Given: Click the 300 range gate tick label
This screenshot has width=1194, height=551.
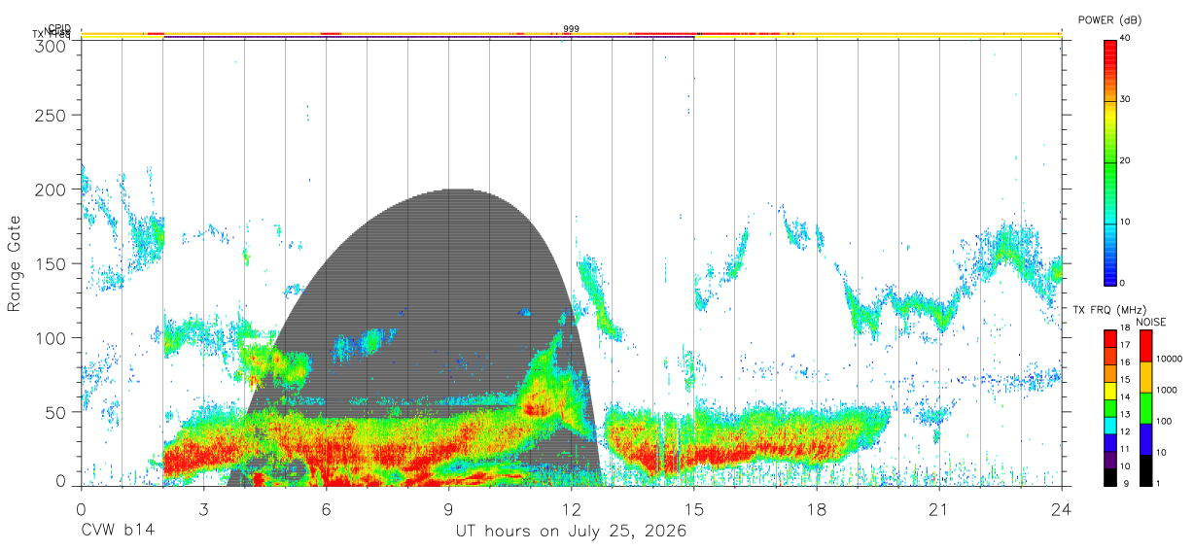Looking at the screenshot, I should click(x=53, y=46).
